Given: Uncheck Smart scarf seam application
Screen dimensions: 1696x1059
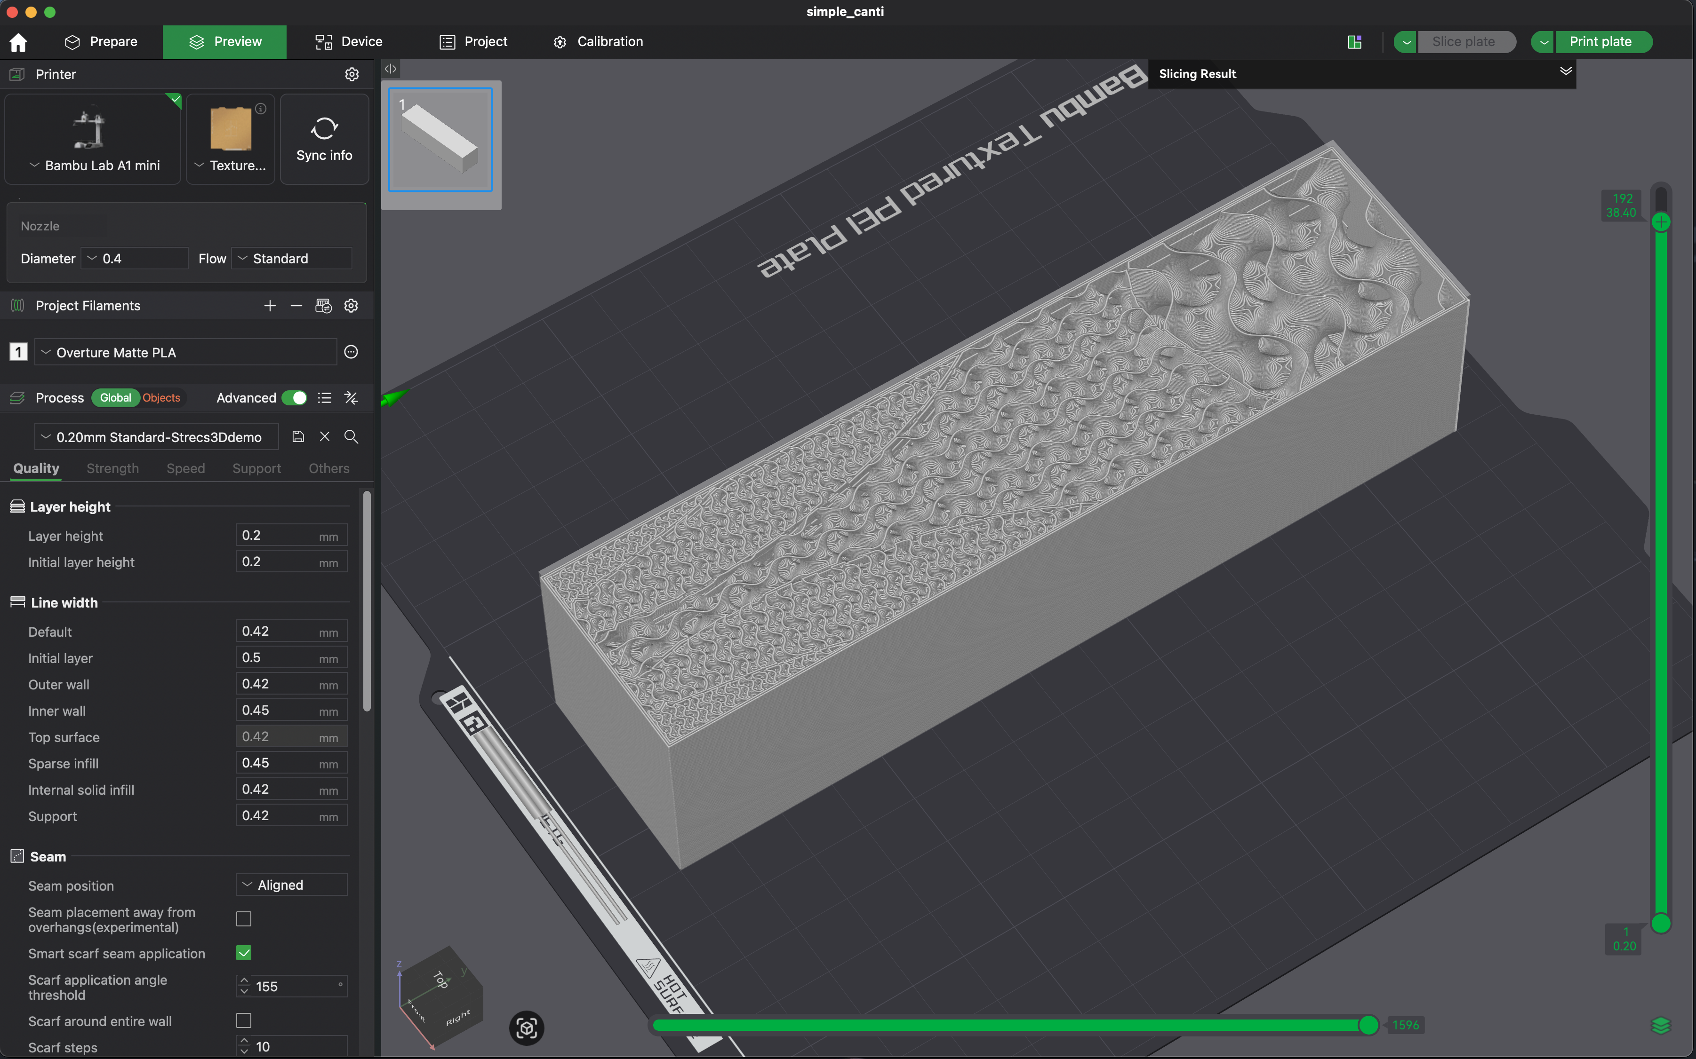Looking at the screenshot, I should click(x=243, y=953).
